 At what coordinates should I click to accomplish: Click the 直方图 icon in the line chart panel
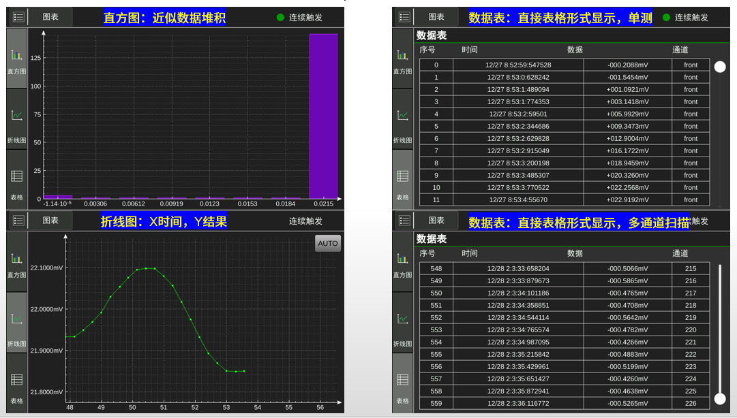click(x=17, y=263)
